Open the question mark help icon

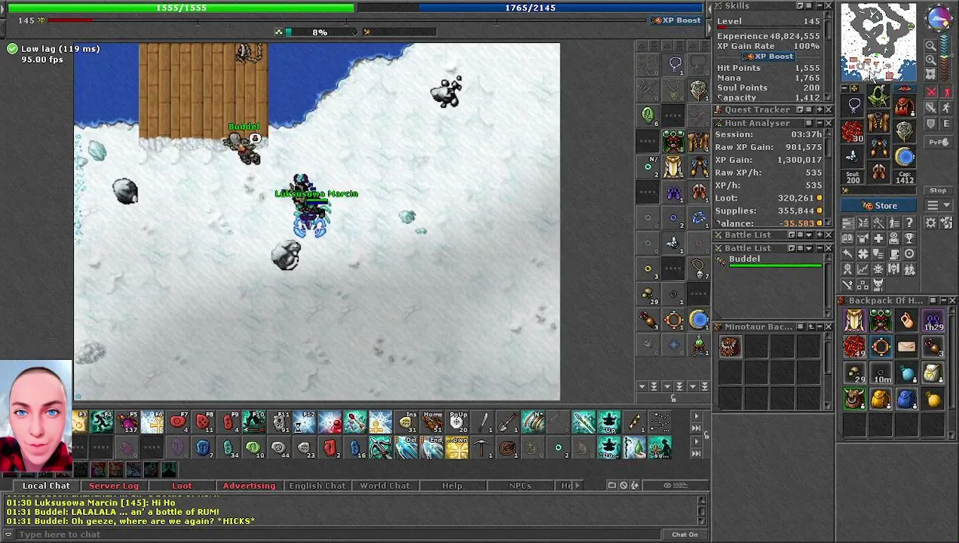909,222
